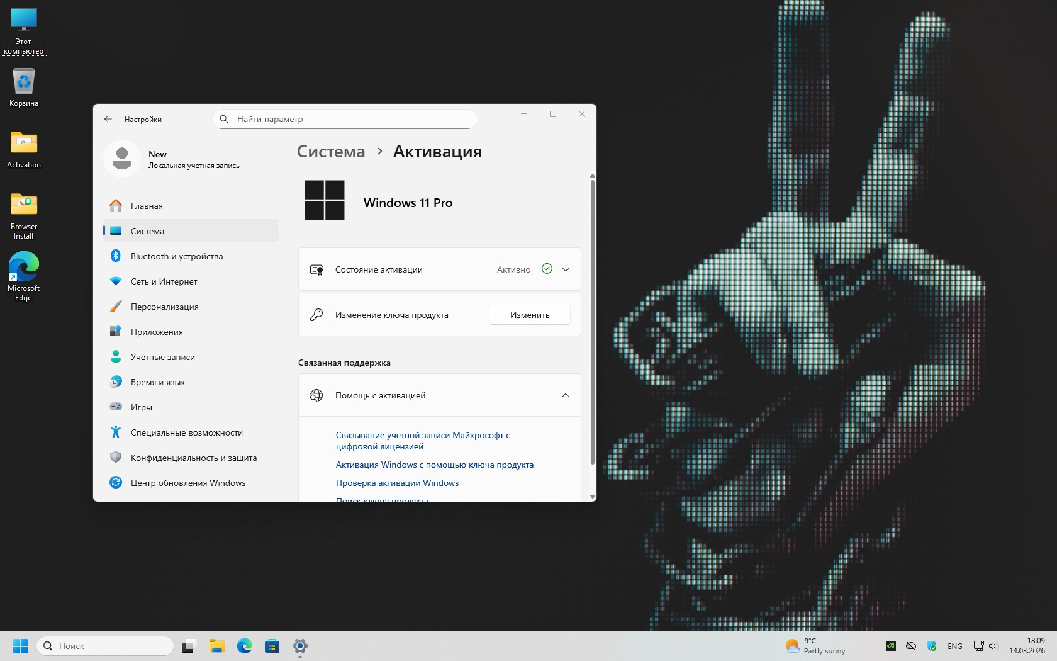Click the vertical scrollbar in Settings
This screenshot has width=1057, height=661.
coord(592,321)
